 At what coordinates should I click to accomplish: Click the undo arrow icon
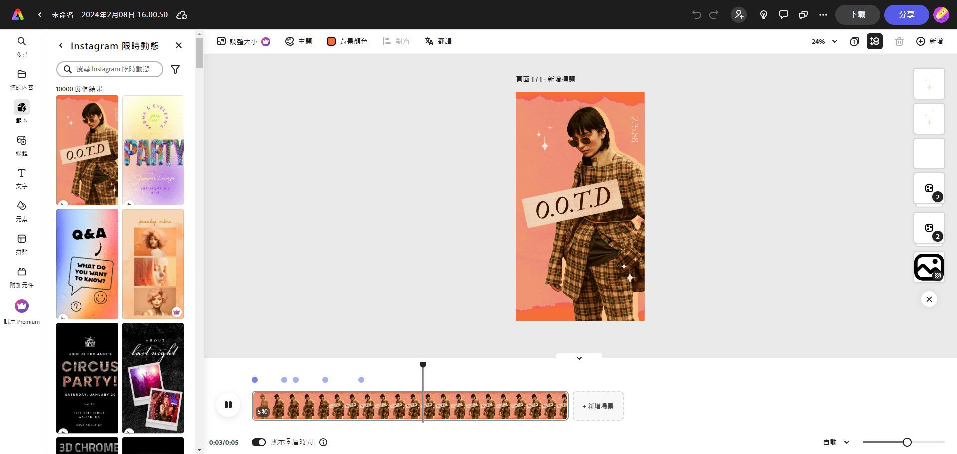(696, 15)
